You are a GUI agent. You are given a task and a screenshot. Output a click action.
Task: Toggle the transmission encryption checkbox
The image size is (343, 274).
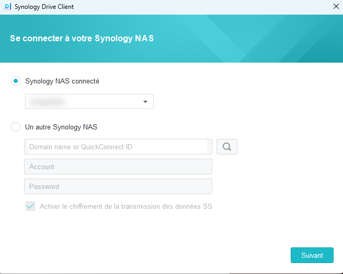click(x=30, y=206)
